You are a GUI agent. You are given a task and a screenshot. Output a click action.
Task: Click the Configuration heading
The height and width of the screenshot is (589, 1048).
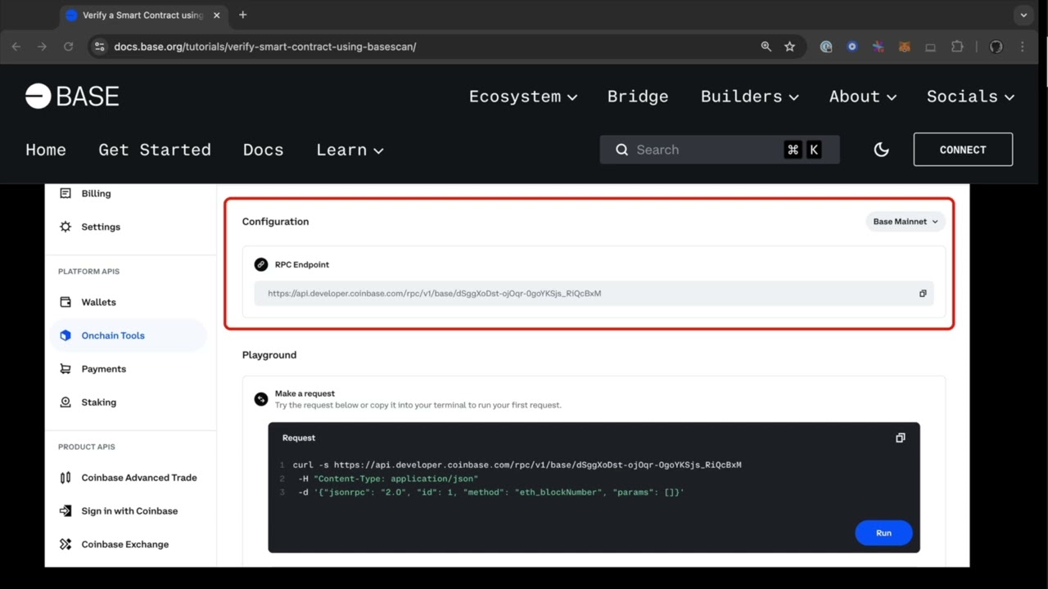coord(275,222)
